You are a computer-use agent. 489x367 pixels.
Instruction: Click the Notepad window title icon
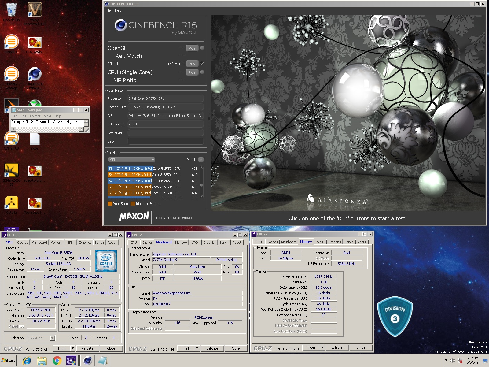pos(13,110)
